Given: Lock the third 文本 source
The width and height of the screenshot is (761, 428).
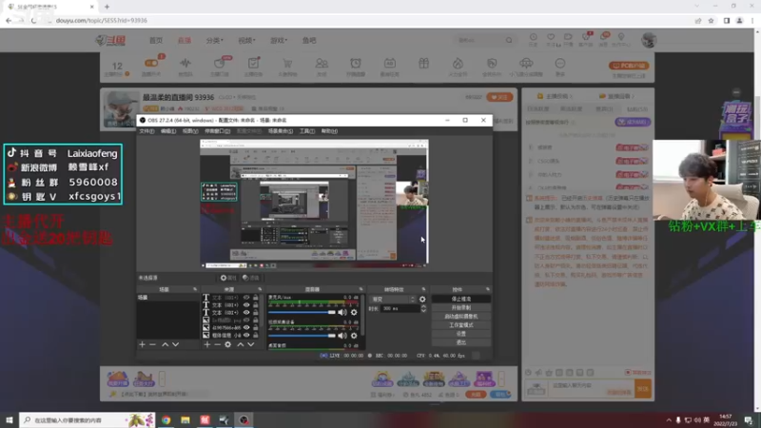Looking at the screenshot, I should 255,313.
